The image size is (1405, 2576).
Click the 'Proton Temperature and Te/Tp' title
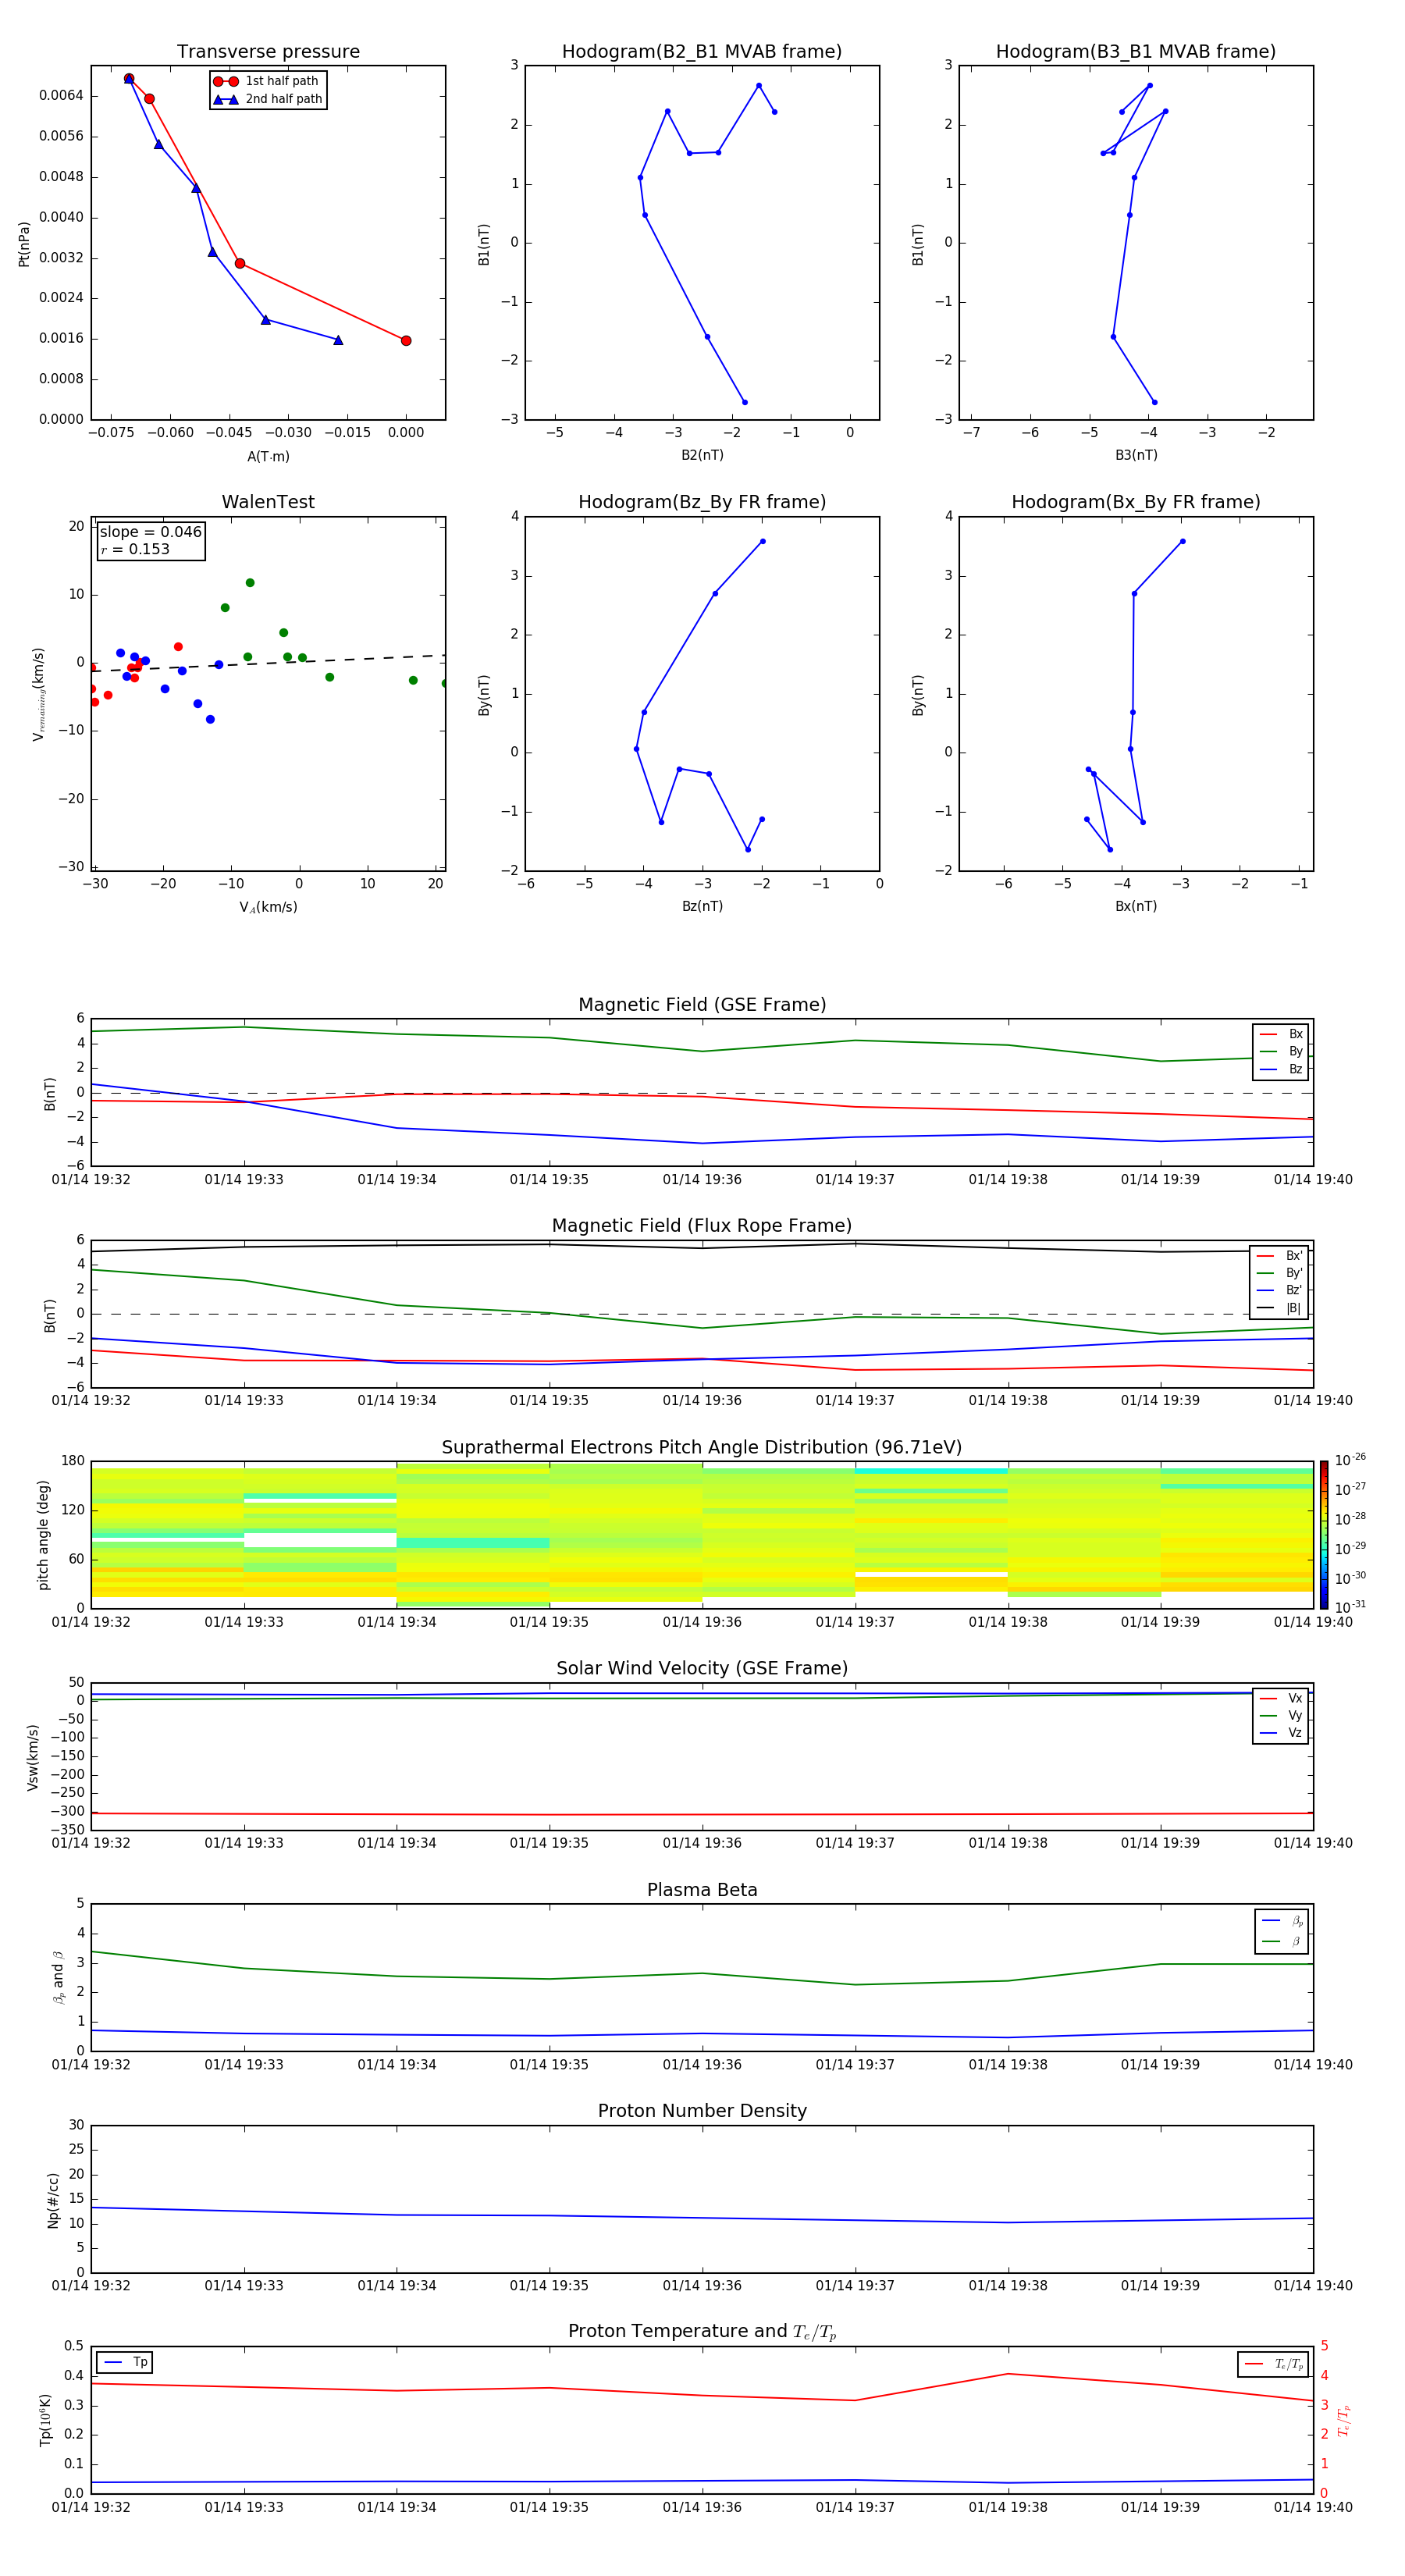[702, 2331]
